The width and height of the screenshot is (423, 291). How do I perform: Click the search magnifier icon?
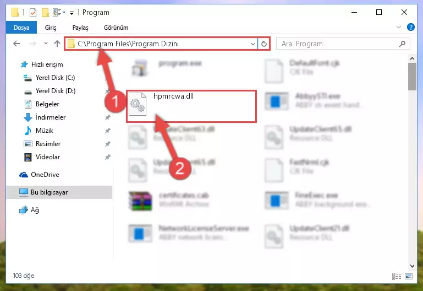402,44
